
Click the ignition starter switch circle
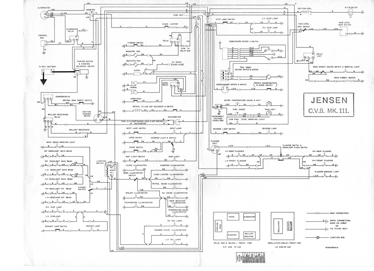(97, 118)
